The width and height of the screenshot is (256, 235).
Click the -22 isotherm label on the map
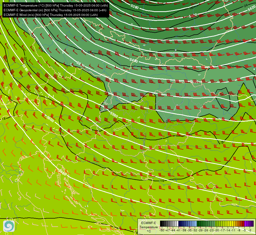coord(89,52)
